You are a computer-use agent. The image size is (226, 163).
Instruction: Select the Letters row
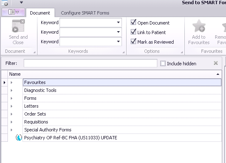coord(122,106)
